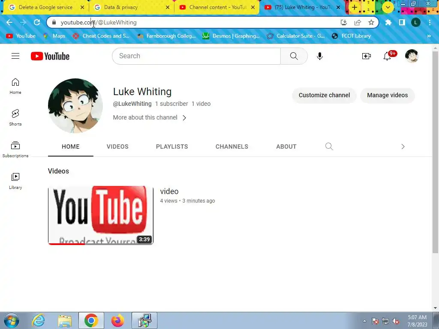The height and width of the screenshot is (329, 439).
Task: Click Manage videos
Action: click(388, 95)
